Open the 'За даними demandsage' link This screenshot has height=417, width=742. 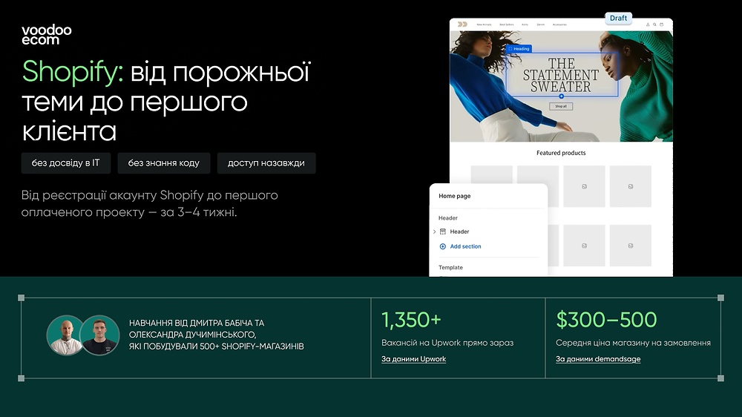[598, 359]
